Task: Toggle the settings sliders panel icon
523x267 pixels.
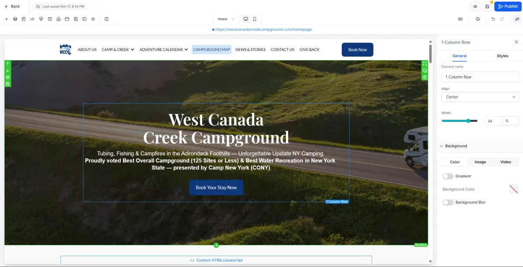Action: click(517, 19)
